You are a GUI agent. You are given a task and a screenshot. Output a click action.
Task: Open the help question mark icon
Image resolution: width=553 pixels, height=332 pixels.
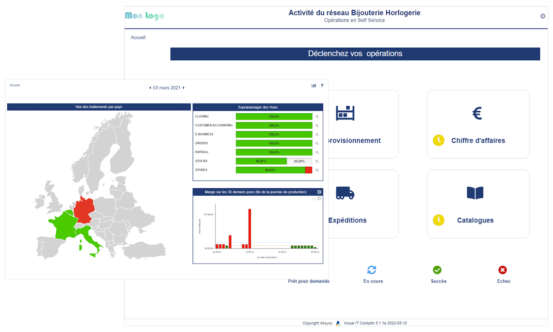click(322, 85)
